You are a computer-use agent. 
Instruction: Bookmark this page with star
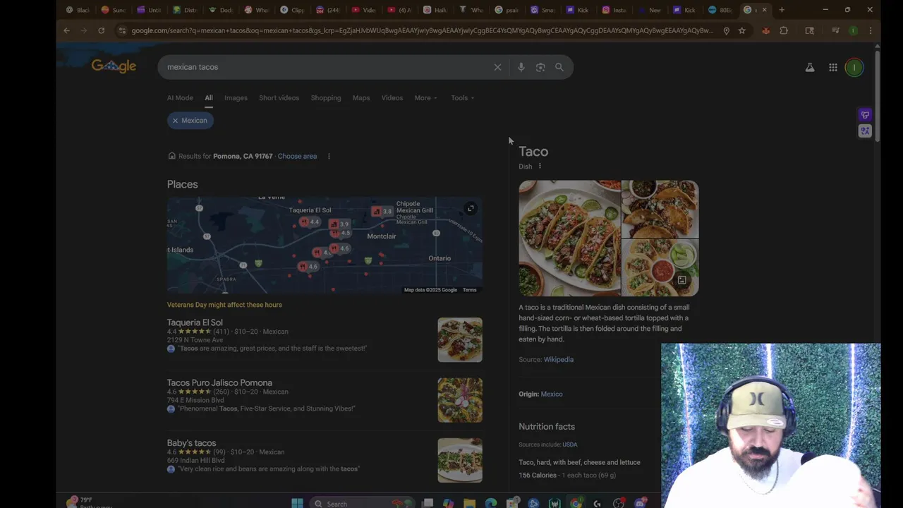tap(742, 30)
